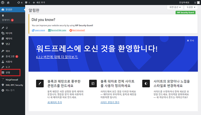Viewport: 201px width, 115px height.
Task: Collapse sidebar with 메뉴 접기
Action: (x=13, y=90)
